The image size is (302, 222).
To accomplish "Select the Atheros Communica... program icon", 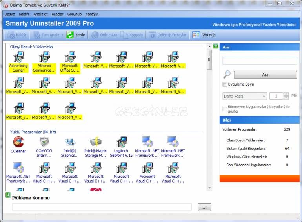I will pyautogui.click(x=44, y=57).
